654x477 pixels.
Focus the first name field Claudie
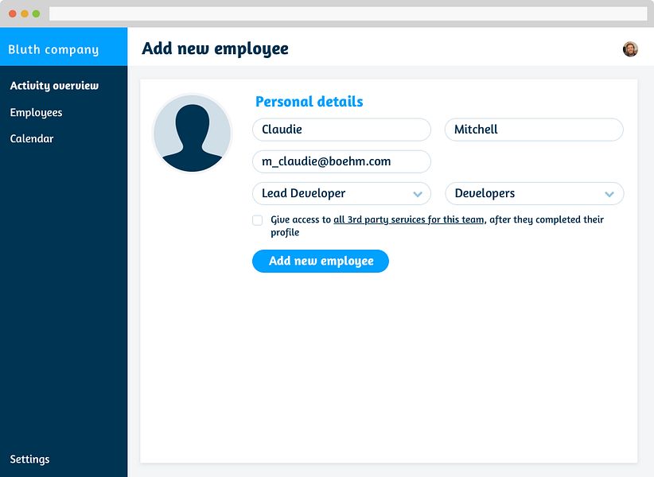[x=341, y=130]
